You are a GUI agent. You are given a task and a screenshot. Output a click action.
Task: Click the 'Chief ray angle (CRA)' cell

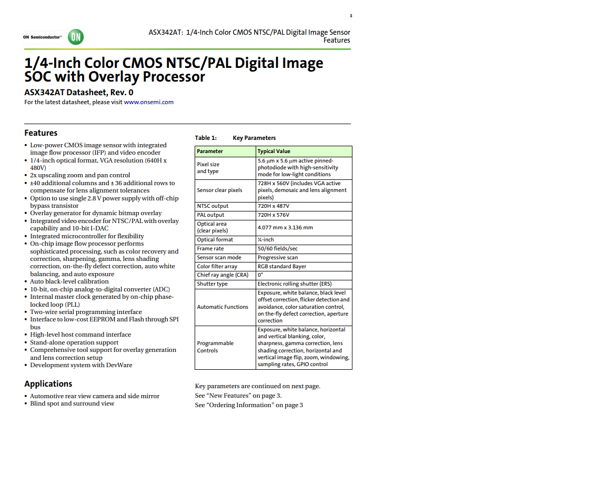[x=225, y=275]
